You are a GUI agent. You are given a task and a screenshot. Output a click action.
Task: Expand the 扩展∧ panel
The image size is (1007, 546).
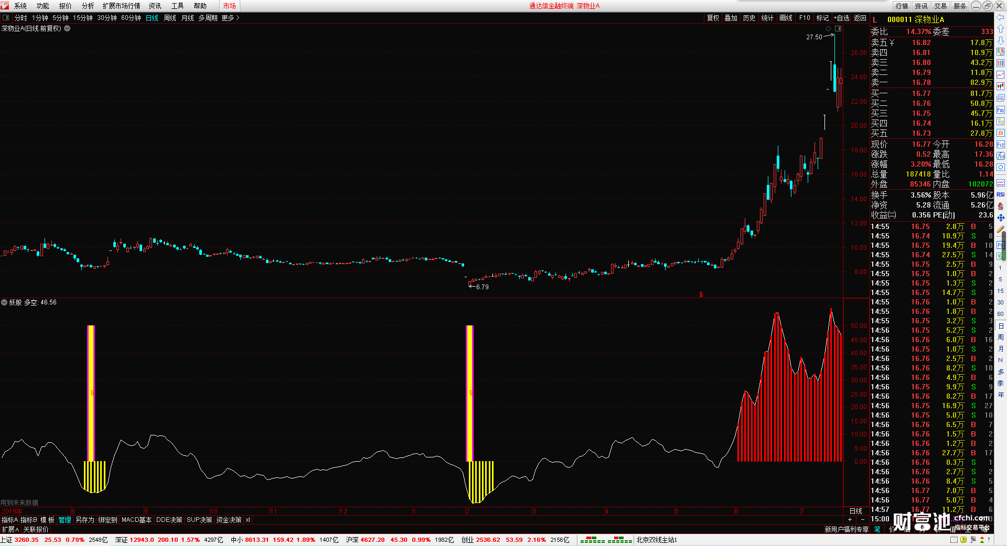[x=10, y=529]
